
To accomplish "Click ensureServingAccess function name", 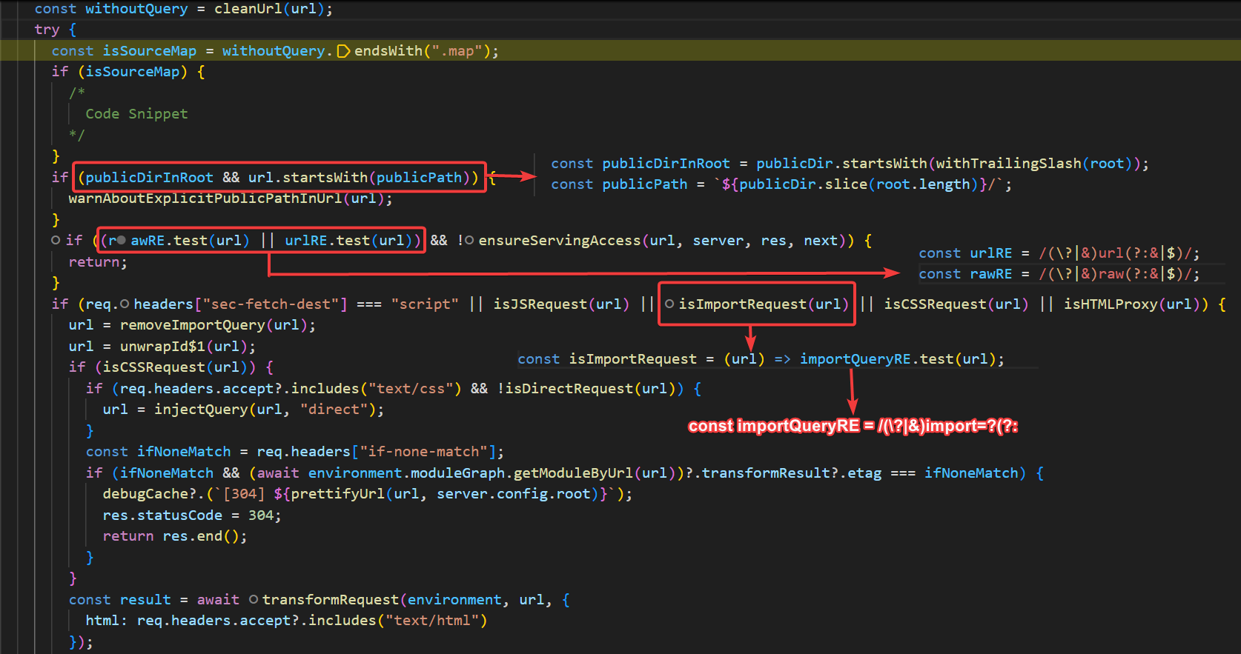I will (x=560, y=241).
